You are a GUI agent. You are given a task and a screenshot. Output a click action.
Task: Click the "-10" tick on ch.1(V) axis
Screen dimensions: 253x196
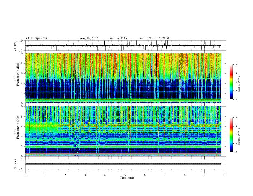click(21, 51)
